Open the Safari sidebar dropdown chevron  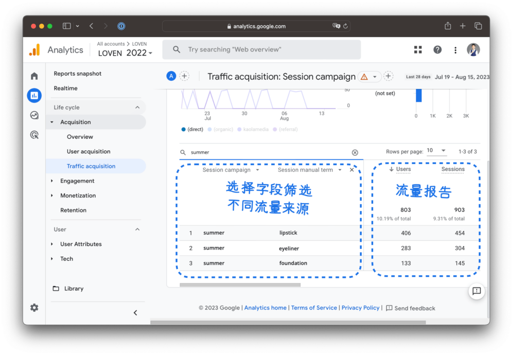coord(78,26)
